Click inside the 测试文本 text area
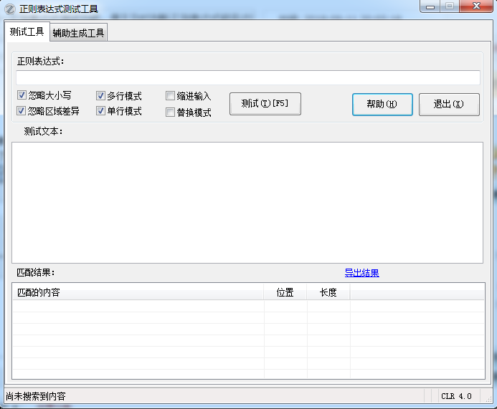The height and width of the screenshot is (409, 497). (247, 202)
